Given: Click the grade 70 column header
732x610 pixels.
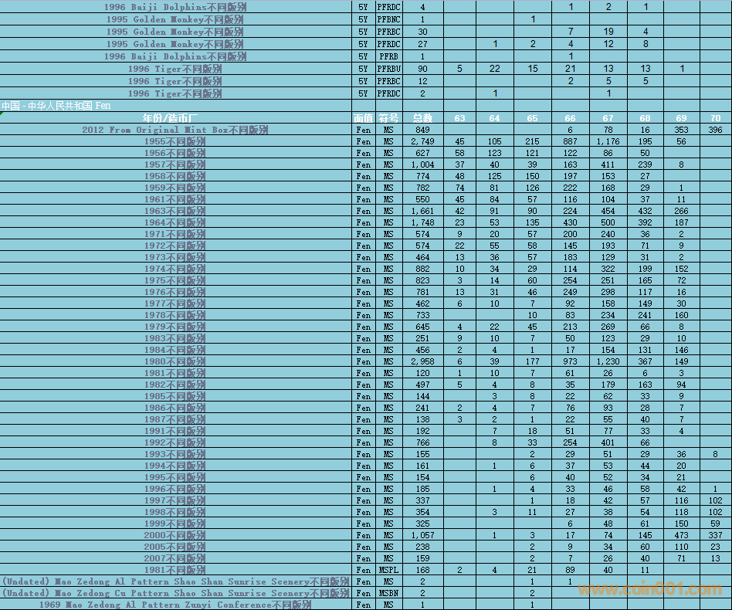Looking at the screenshot, I should coord(716,118).
